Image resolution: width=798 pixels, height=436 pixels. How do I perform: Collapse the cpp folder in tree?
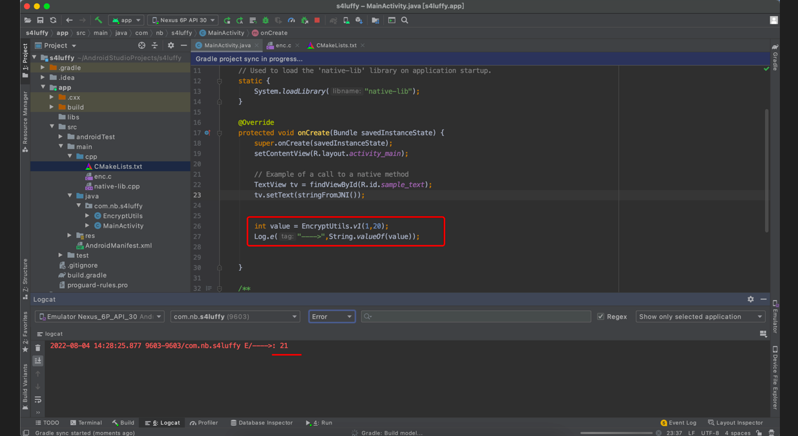point(70,157)
